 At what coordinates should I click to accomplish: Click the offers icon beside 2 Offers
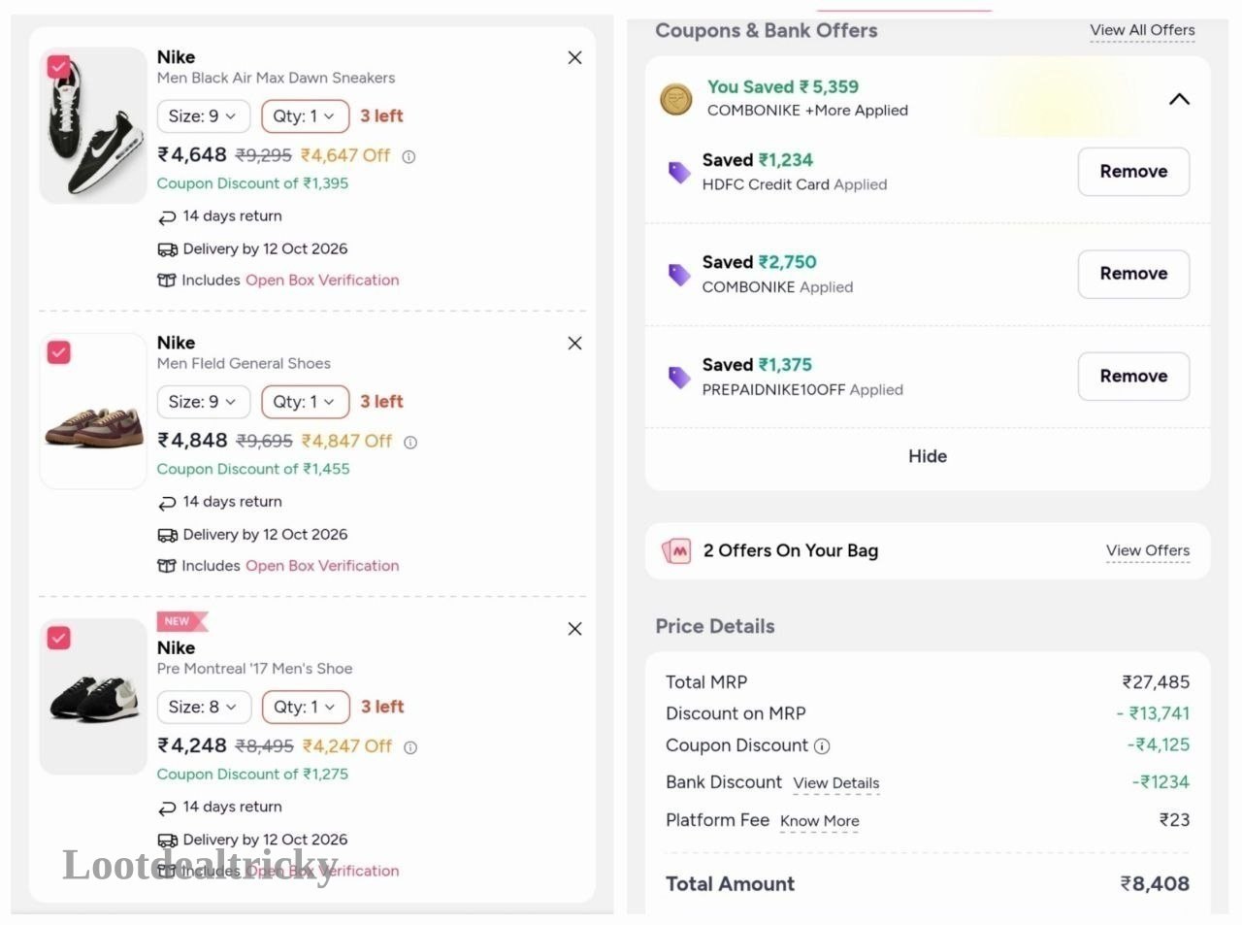point(676,551)
